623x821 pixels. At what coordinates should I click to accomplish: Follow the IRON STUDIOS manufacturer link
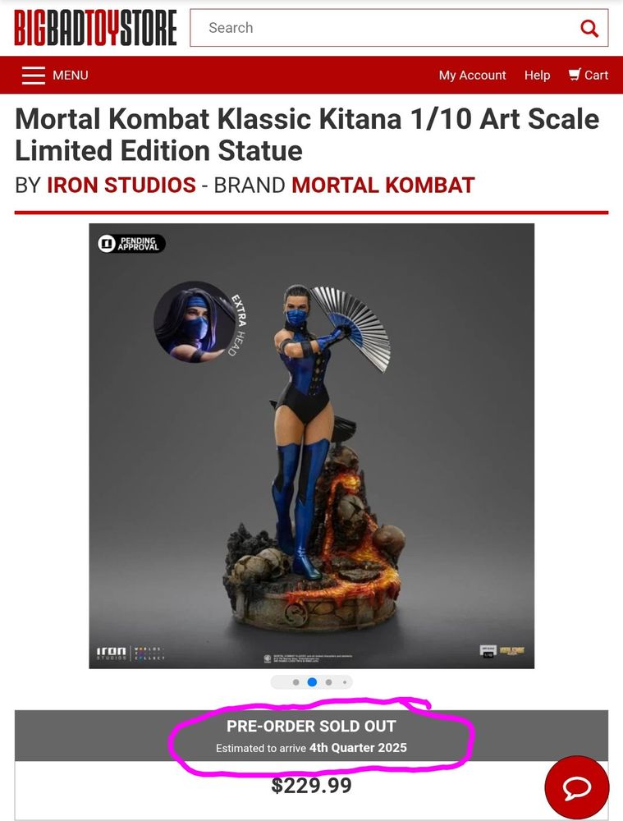[121, 186]
